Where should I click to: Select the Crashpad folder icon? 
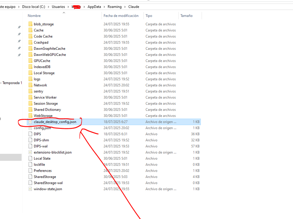pyautogui.click(x=30, y=42)
